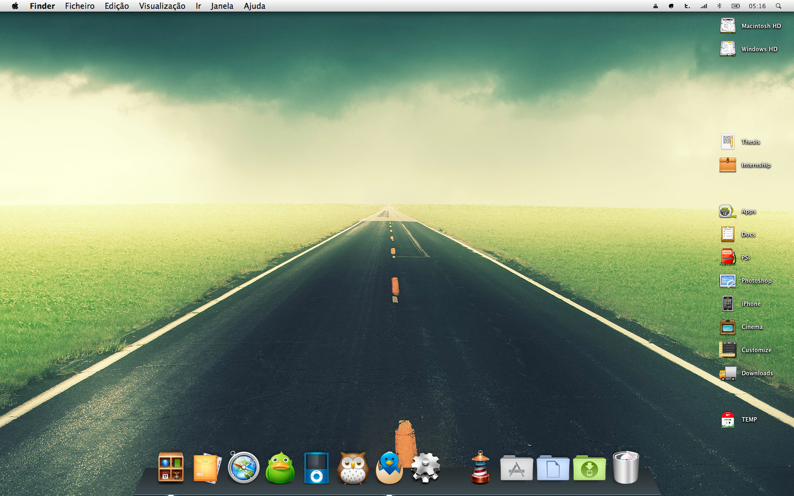Image resolution: width=794 pixels, height=496 pixels.
Task: Click the user silhouette menu bar icon
Action: pos(656,6)
